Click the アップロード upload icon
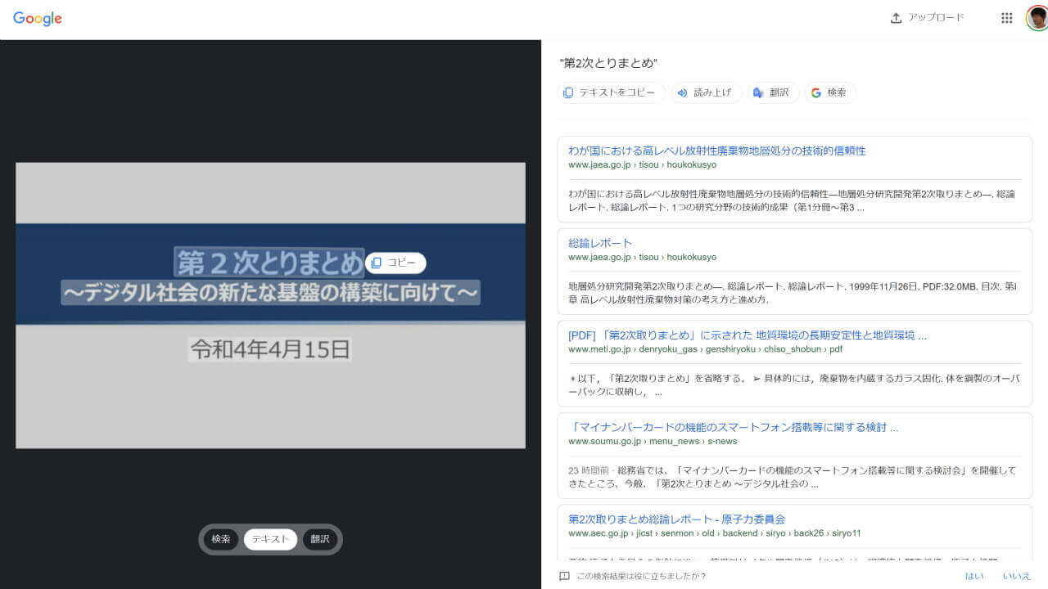 [x=896, y=16]
